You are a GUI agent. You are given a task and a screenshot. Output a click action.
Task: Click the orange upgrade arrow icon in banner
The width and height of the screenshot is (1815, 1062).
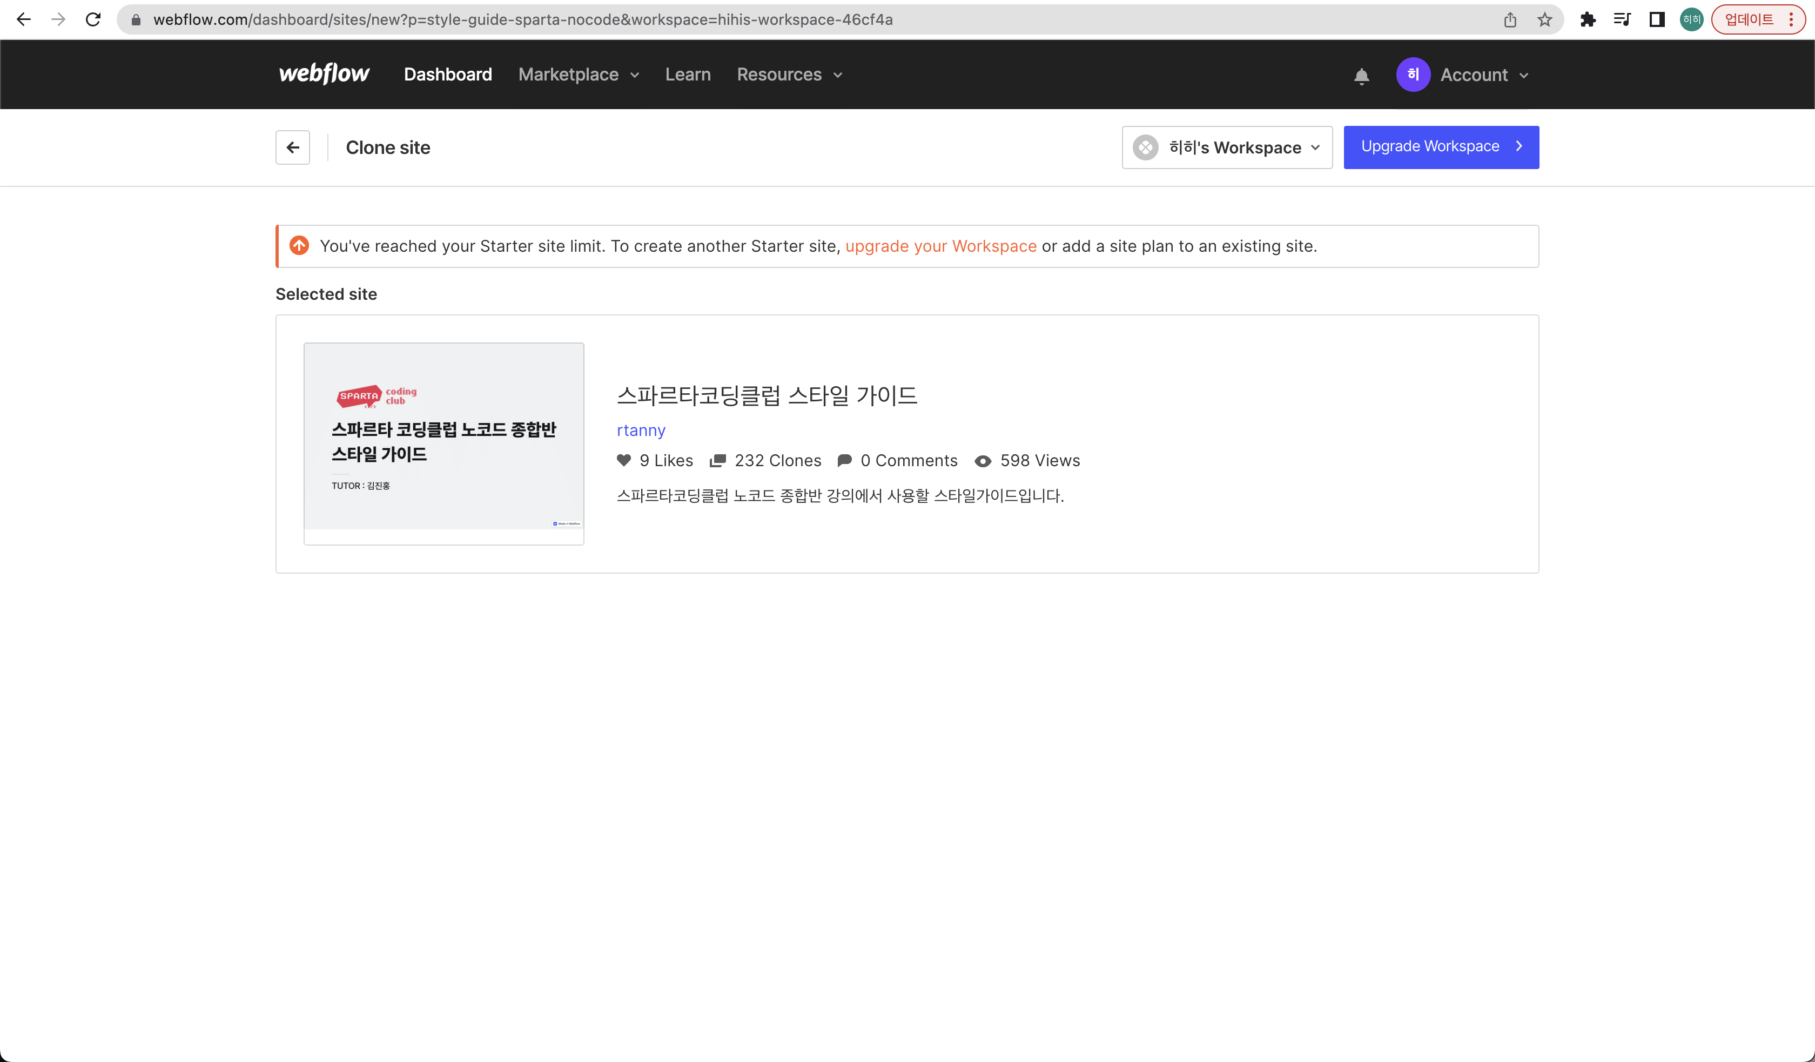click(299, 246)
